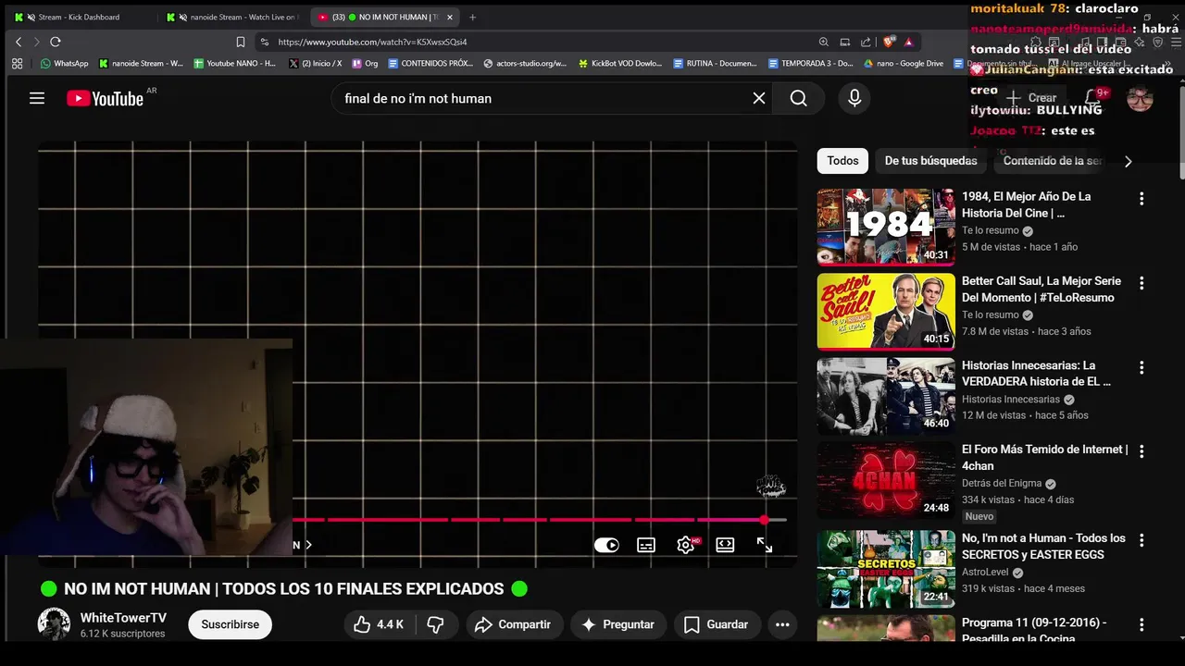Click the Suscribirse button
This screenshot has width=1185, height=666.
pyautogui.click(x=230, y=624)
